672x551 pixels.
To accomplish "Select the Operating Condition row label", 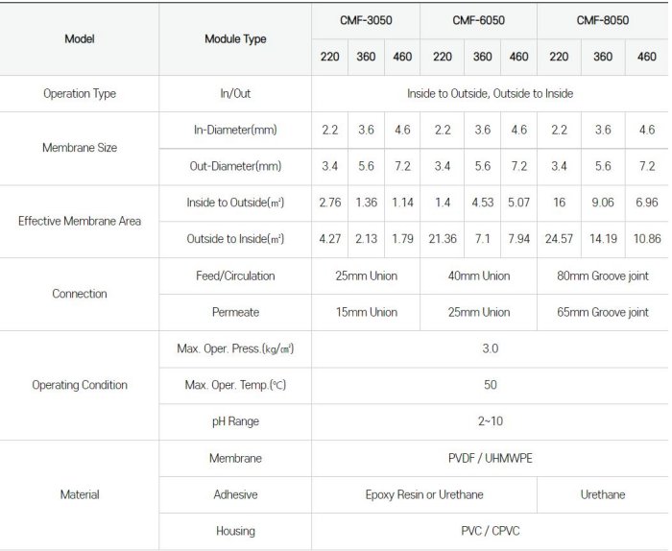I will [80, 385].
